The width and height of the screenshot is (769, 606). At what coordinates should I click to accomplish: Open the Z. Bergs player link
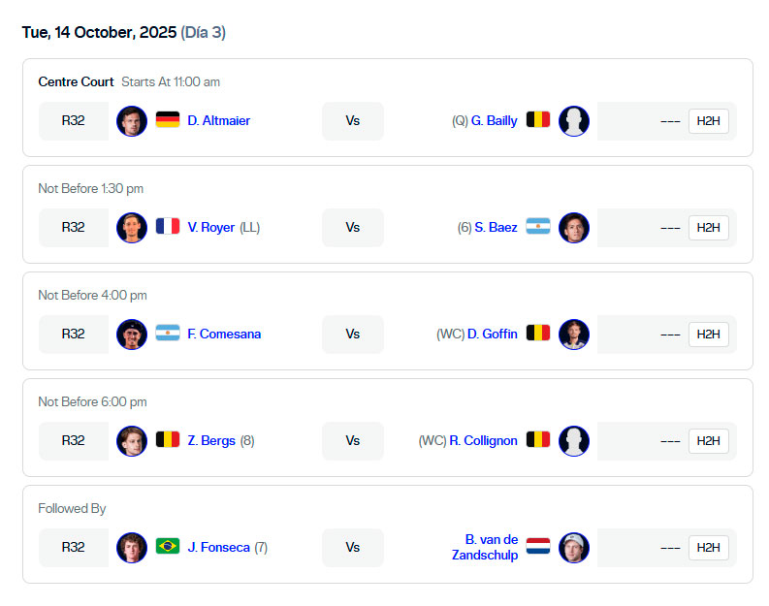(x=211, y=441)
